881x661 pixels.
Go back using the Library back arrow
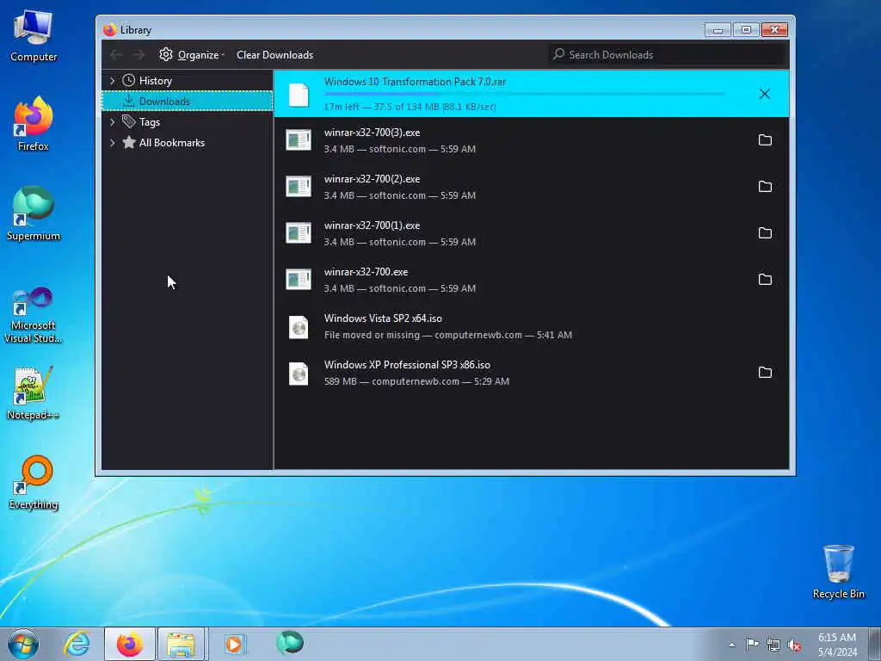(x=116, y=54)
